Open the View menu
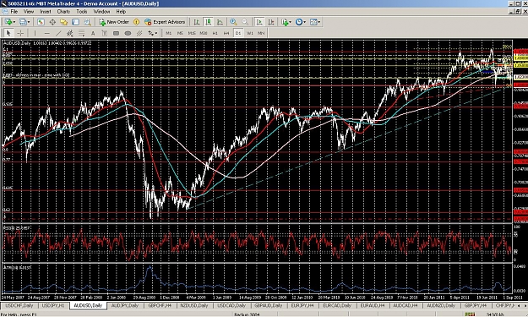 click(x=29, y=12)
